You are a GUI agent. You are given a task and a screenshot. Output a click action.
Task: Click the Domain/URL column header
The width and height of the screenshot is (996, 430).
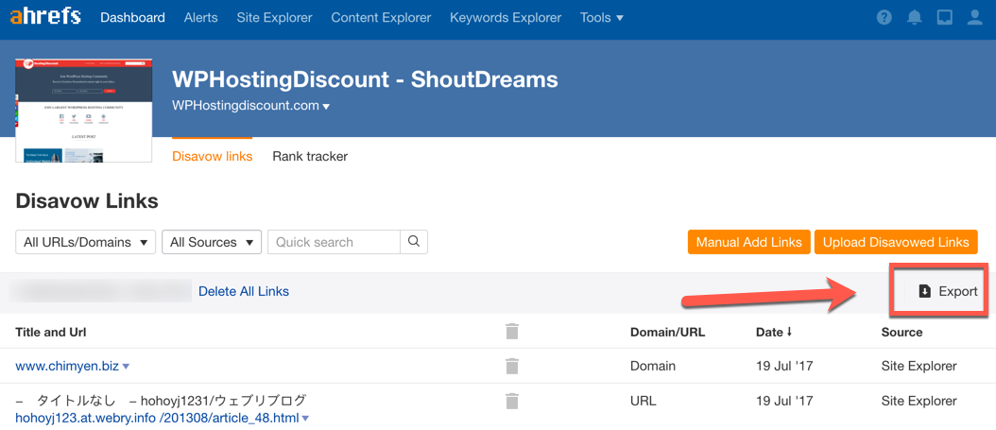667,332
